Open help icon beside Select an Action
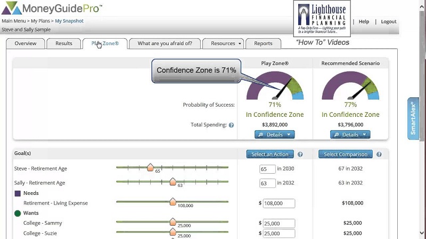Screen dimensions: 426x239 click(x=300, y=155)
